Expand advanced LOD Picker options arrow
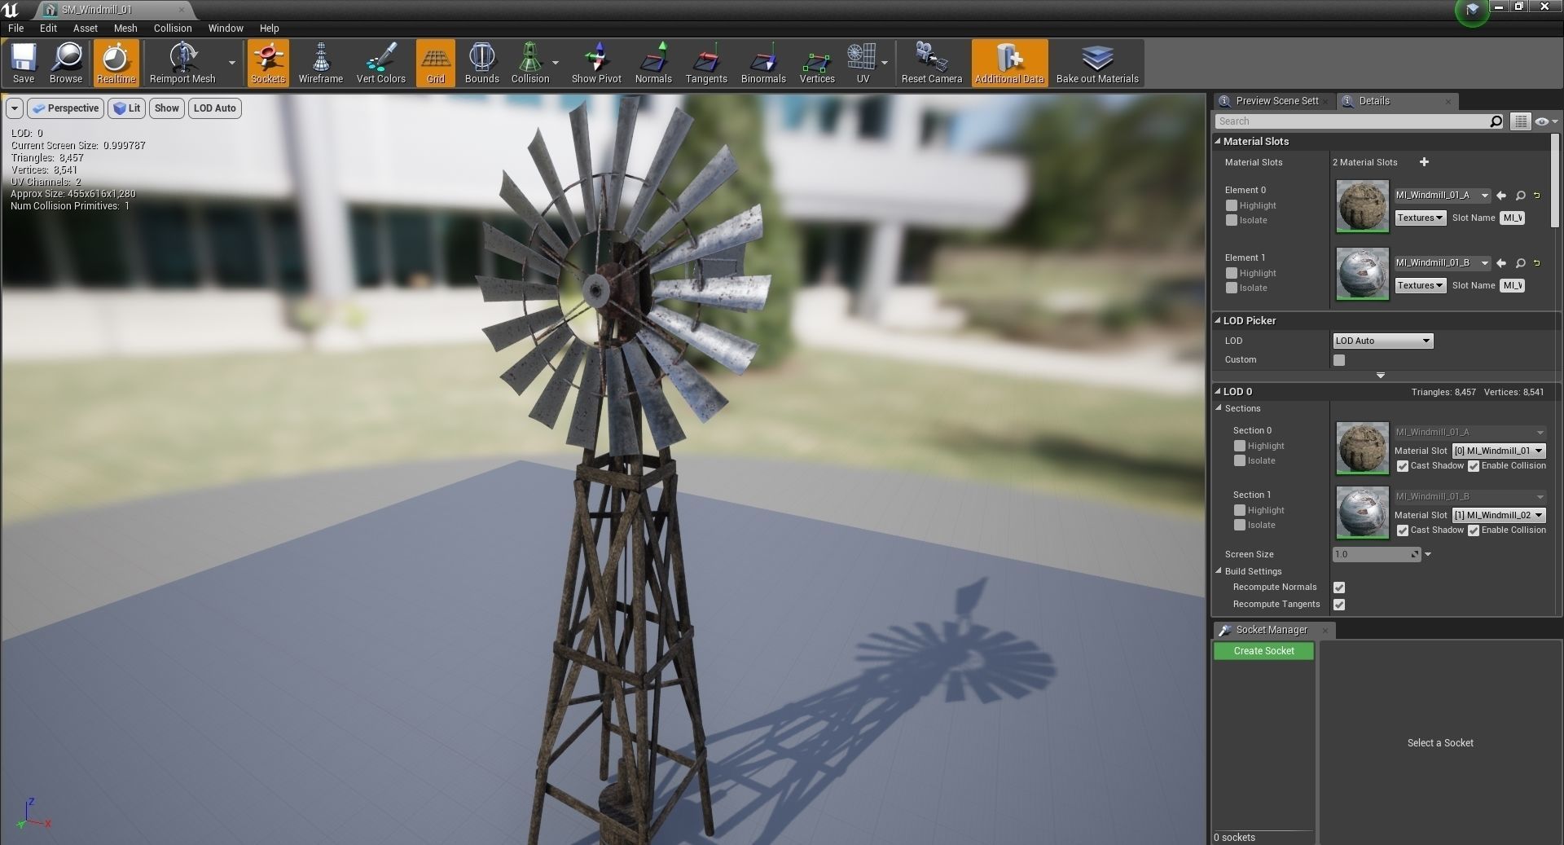1564x845 pixels. (1381, 376)
